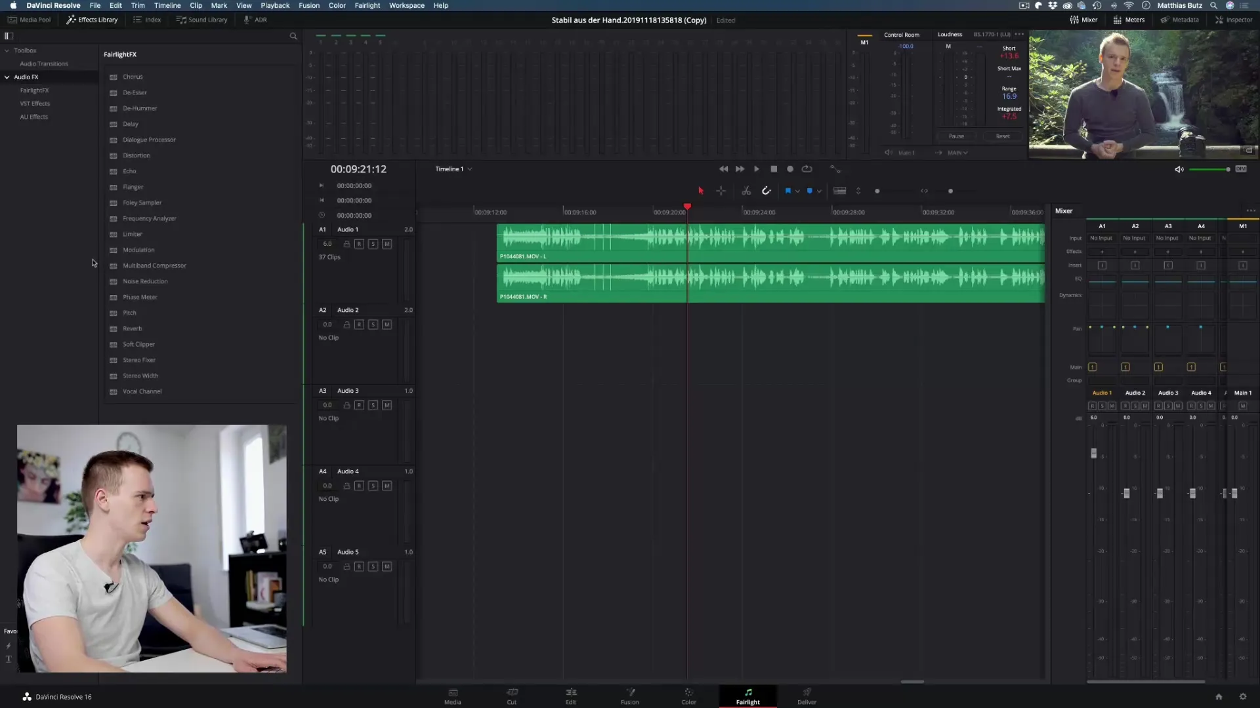Mute the Audio 5 track
This screenshot has width=1260, height=708.
[387, 566]
